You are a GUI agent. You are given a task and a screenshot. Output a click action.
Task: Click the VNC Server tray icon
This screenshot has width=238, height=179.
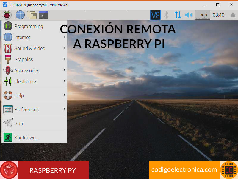[x=155, y=15]
